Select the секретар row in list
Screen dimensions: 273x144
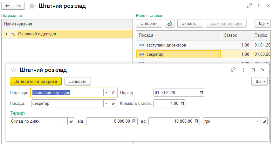[203, 54]
